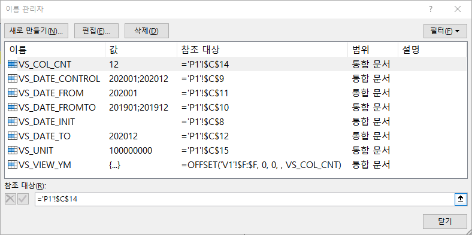Click the VS_DATE_TO name icon

(13, 136)
